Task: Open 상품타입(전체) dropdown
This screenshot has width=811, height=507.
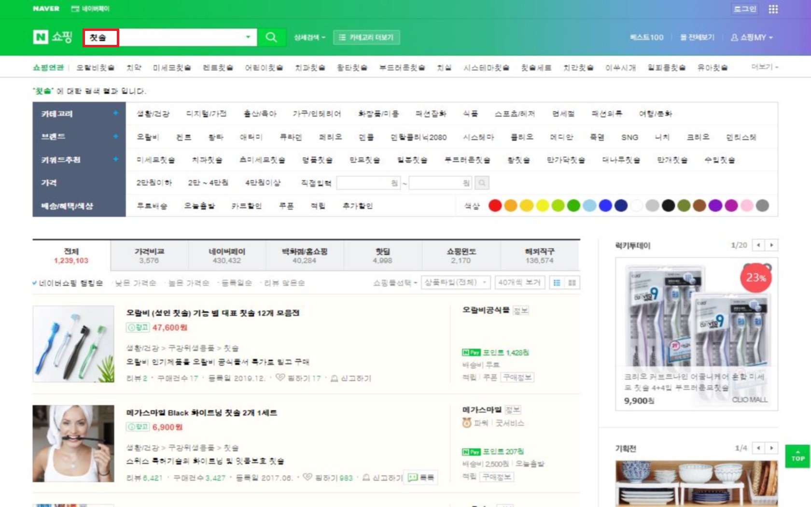Action: pos(456,282)
